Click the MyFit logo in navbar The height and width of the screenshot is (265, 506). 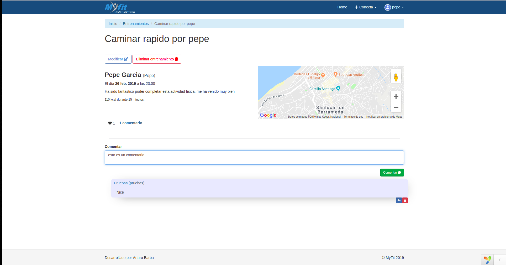pos(120,7)
